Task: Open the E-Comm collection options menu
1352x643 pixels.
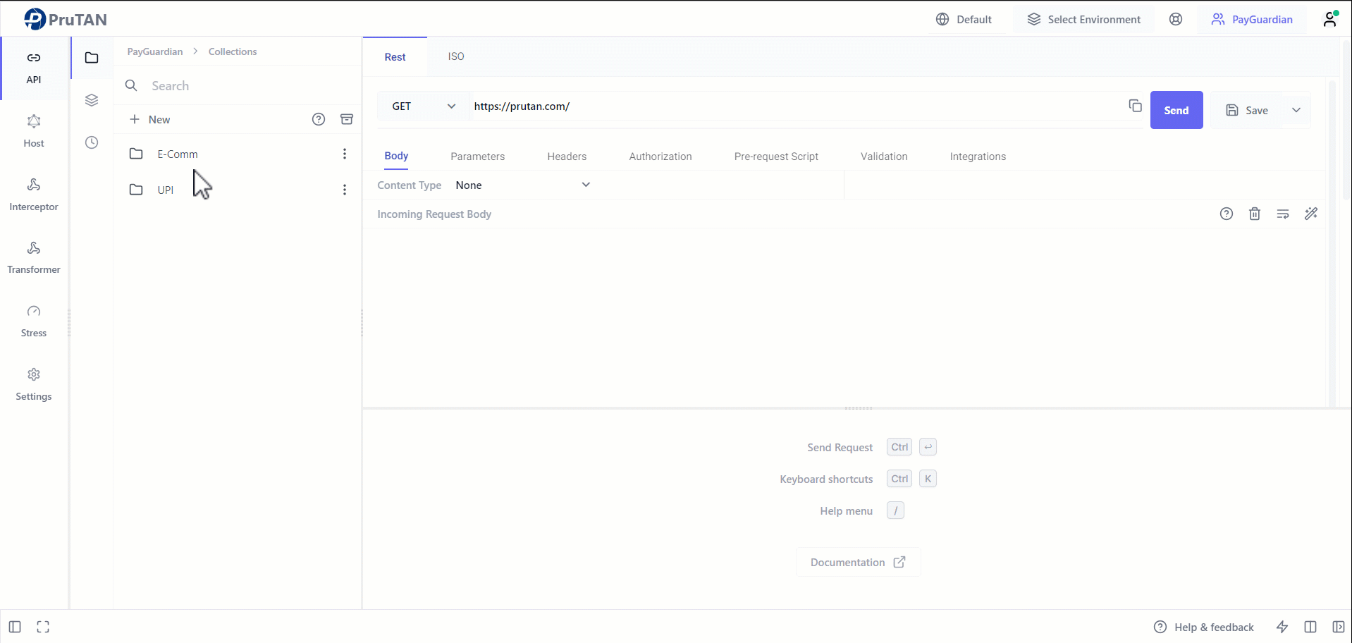Action: click(x=345, y=154)
